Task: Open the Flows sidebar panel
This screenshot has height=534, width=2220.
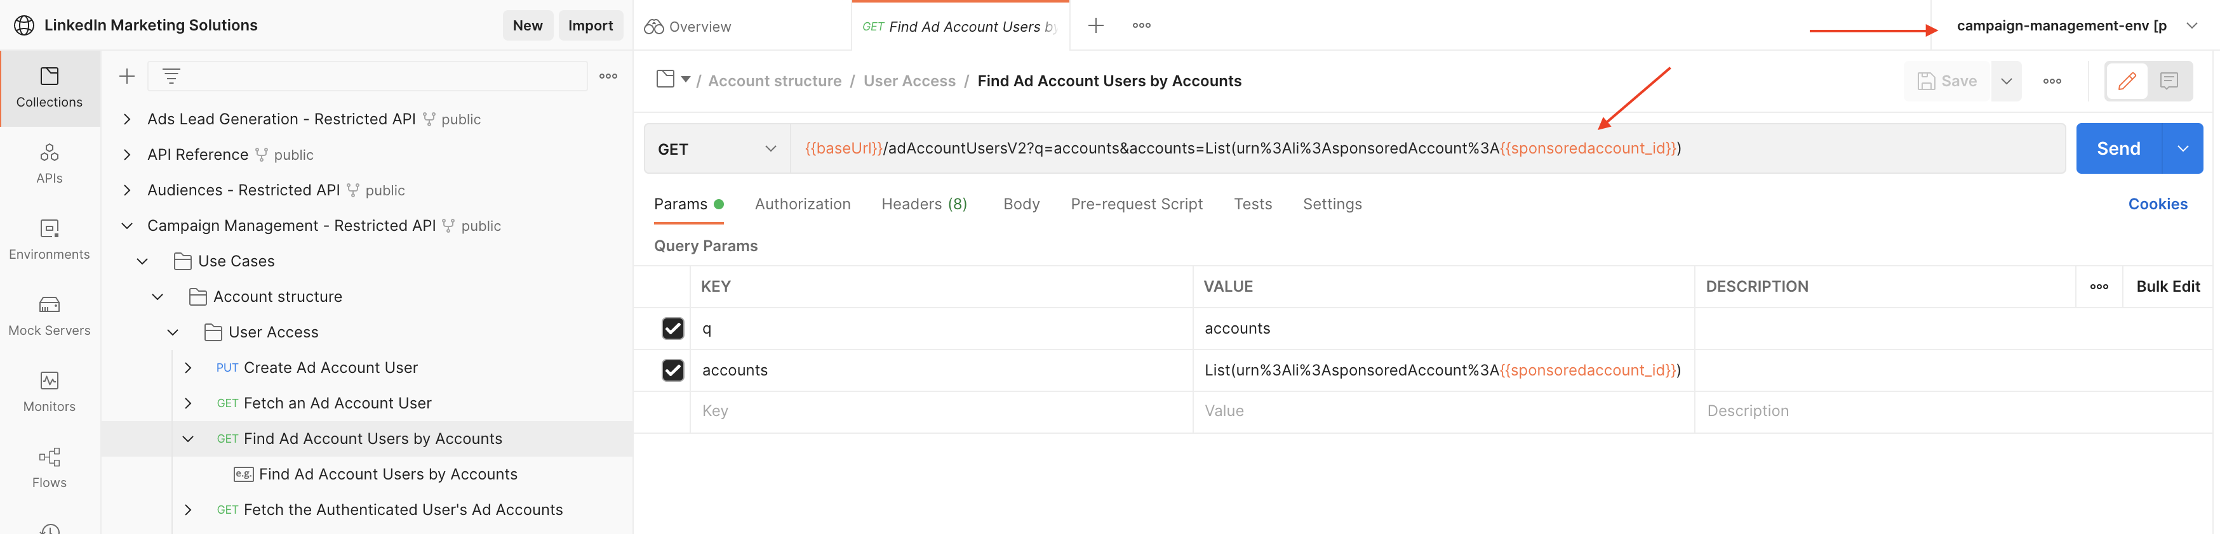Action: click(x=49, y=467)
